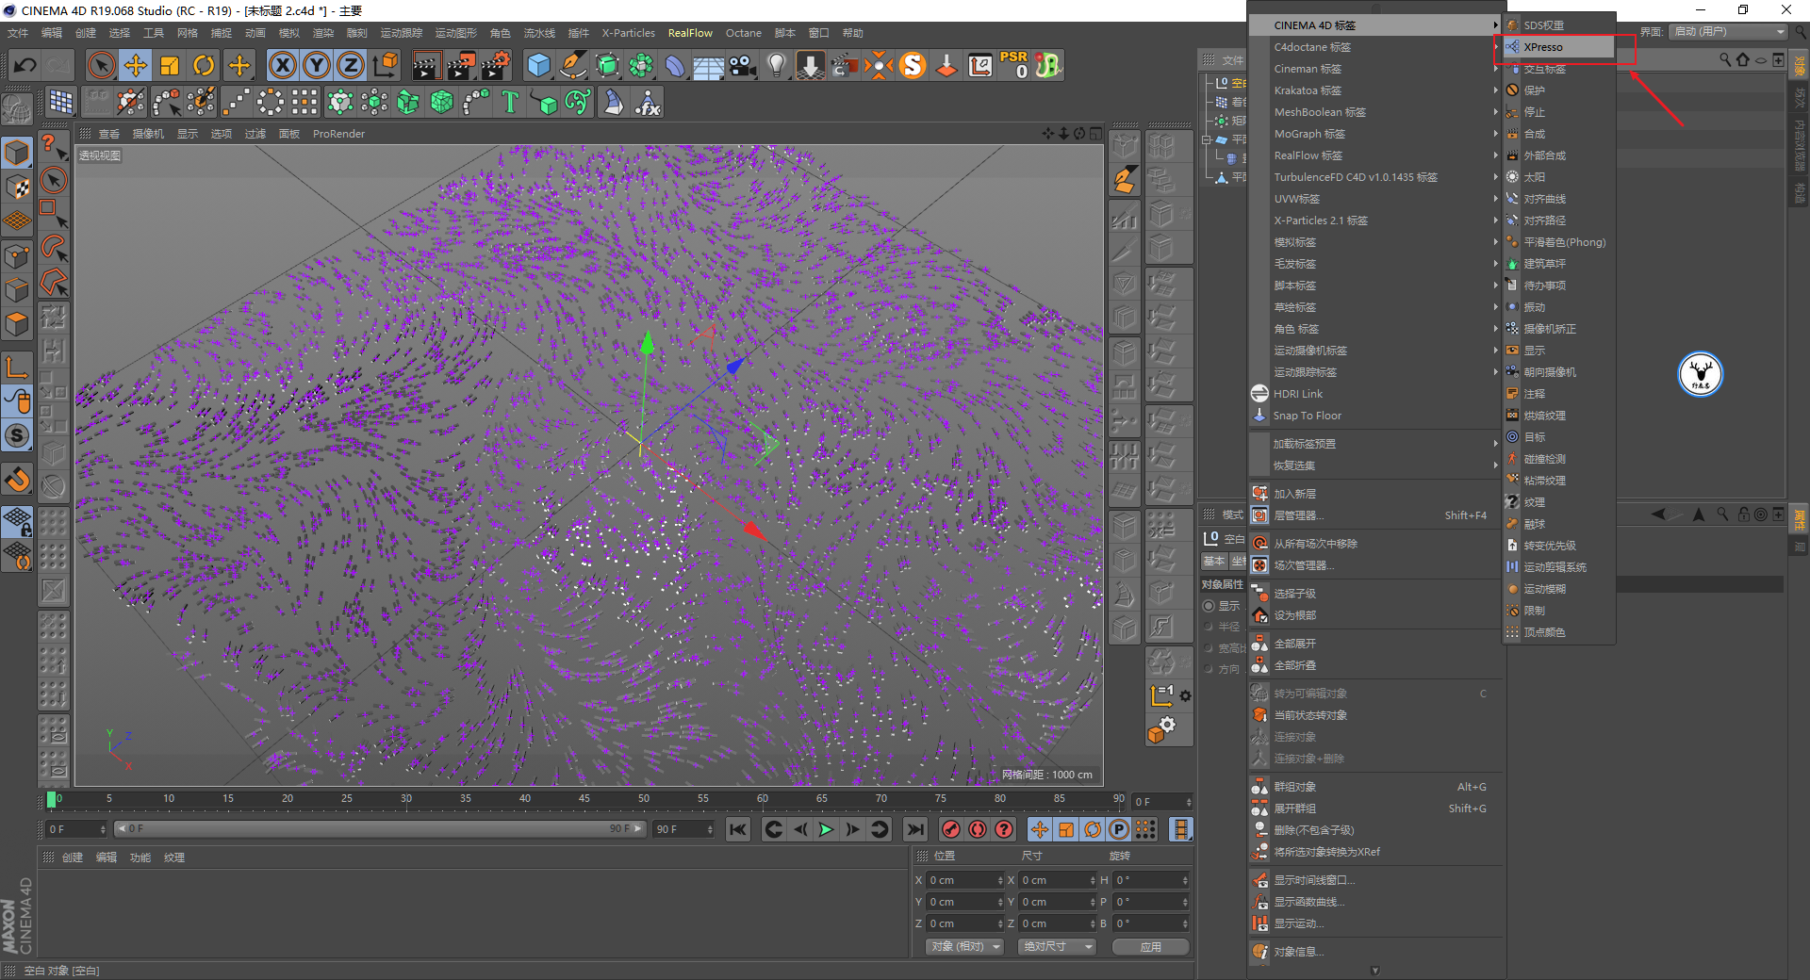Click 群组对象 in context menu
The image size is (1810, 980).
pyautogui.click(x=1375, y=787)
